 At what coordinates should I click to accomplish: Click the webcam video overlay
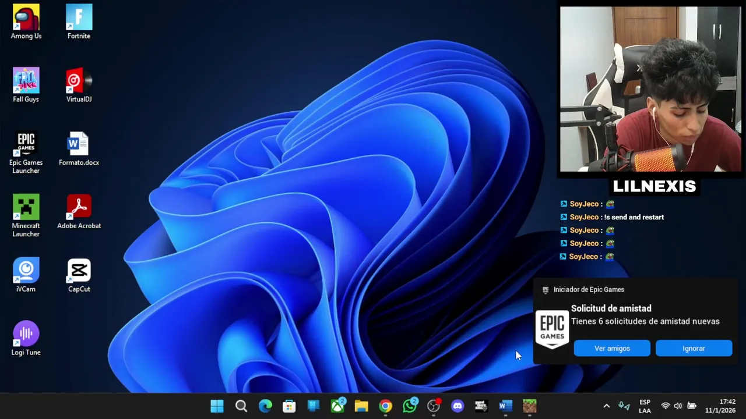[650, 89]
